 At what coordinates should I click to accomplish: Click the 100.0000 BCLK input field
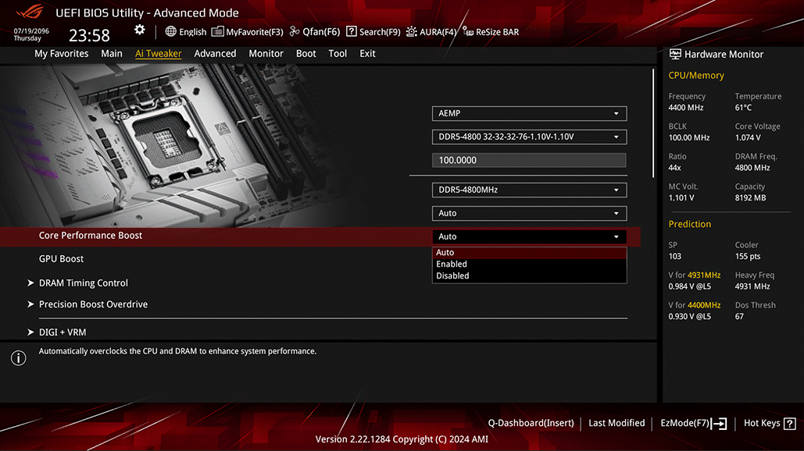pyautogui.click(x=529, y=160)
